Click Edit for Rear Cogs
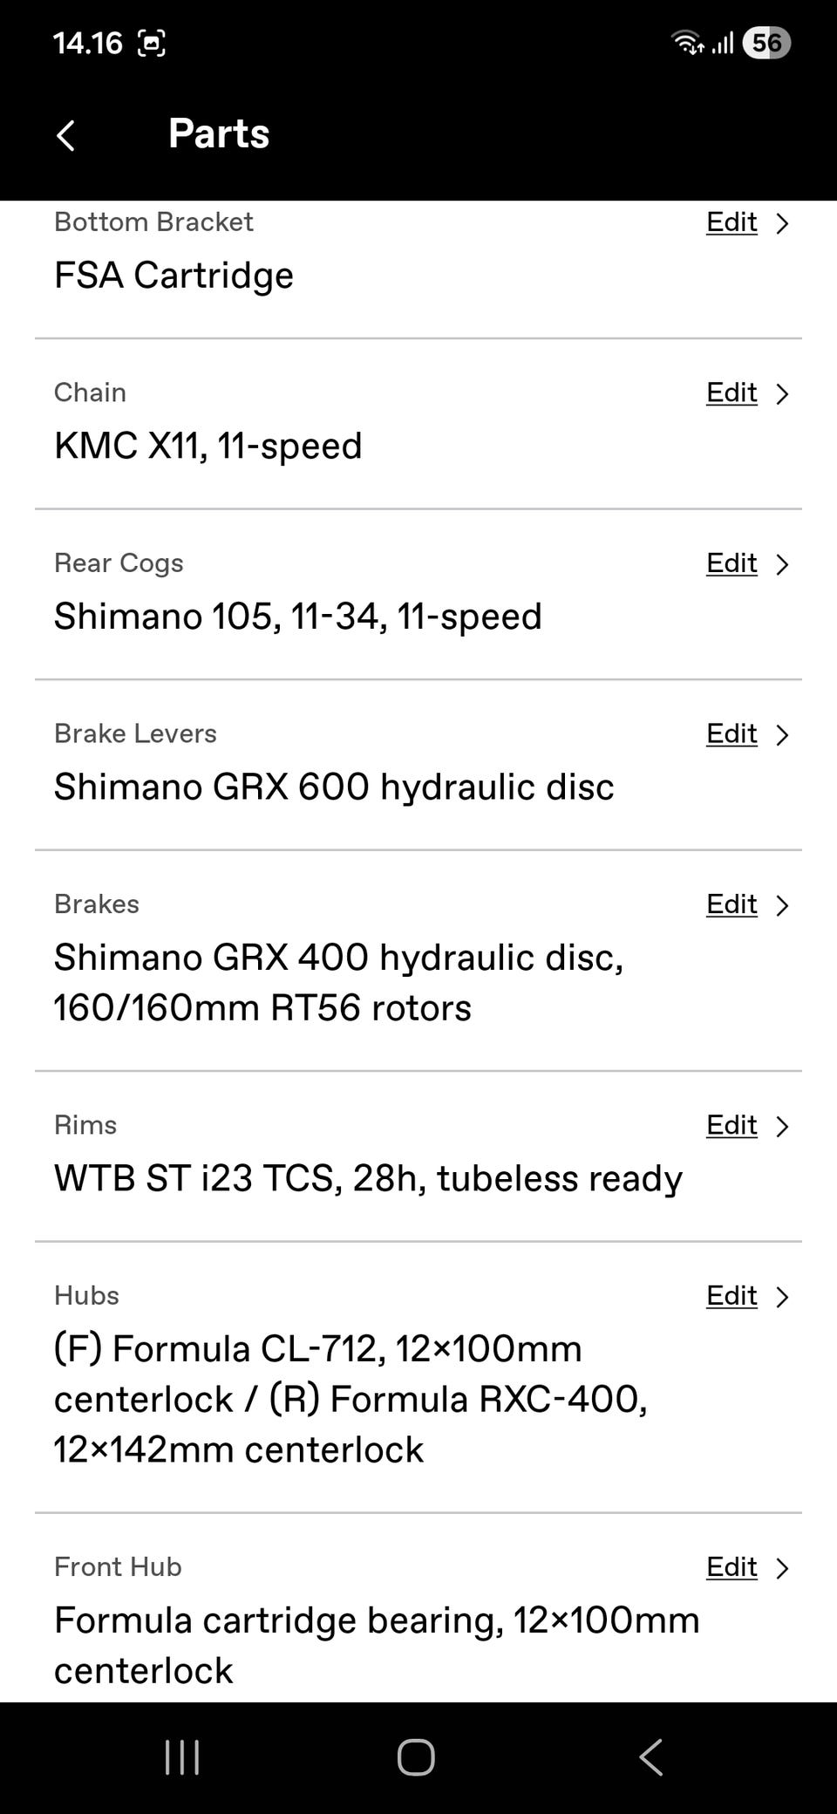Image resolution: width=837 pixels, height=1814 pixels. [x=732, y=563]
